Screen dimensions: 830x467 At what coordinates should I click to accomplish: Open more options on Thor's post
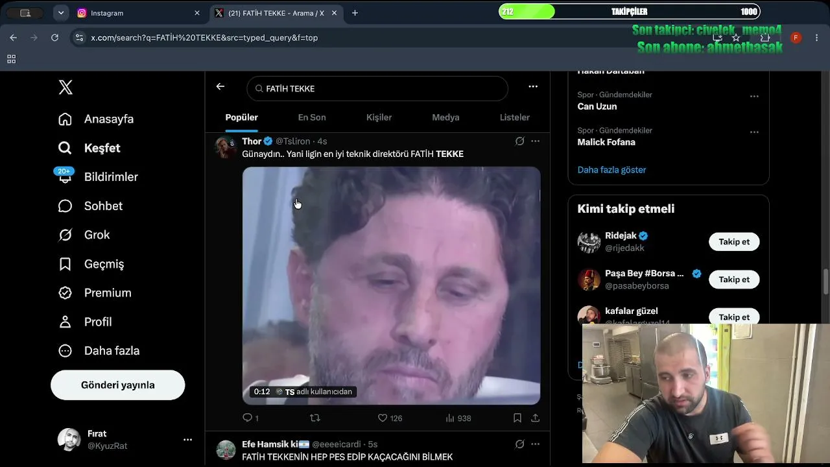point(535,141)
